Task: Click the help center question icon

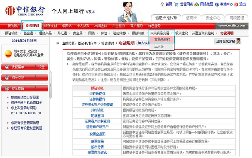Action: pyautogui.click(x=217, y=4)
